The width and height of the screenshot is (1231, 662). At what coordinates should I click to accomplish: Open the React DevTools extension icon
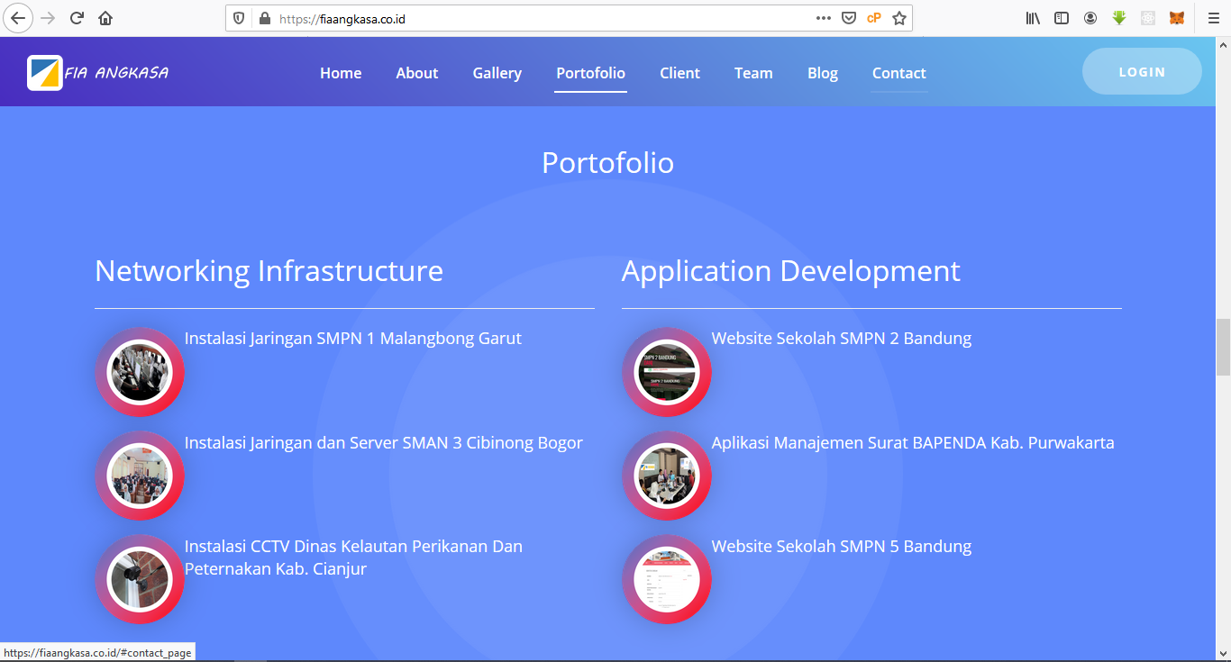coord(1148,18)
